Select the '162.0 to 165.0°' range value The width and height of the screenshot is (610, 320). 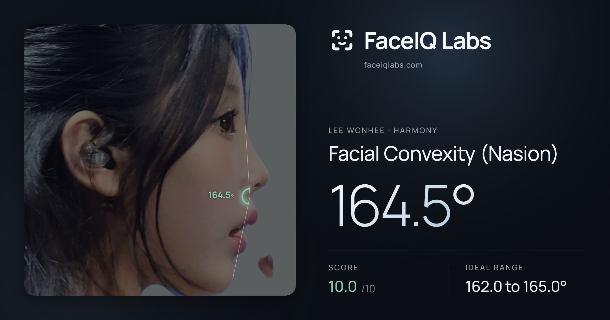pos(516,286)
